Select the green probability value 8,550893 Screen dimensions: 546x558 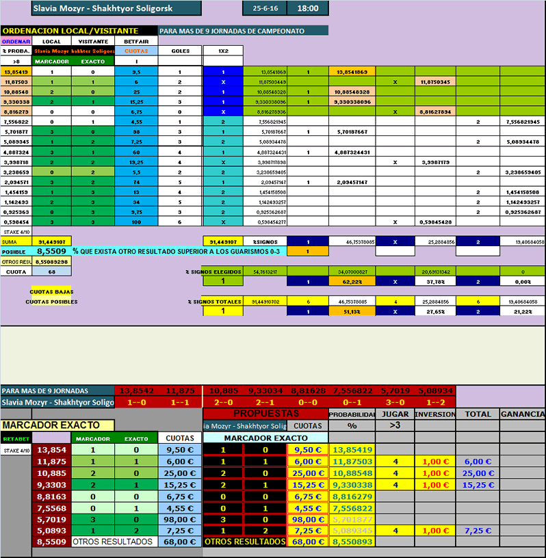(352, 542)
